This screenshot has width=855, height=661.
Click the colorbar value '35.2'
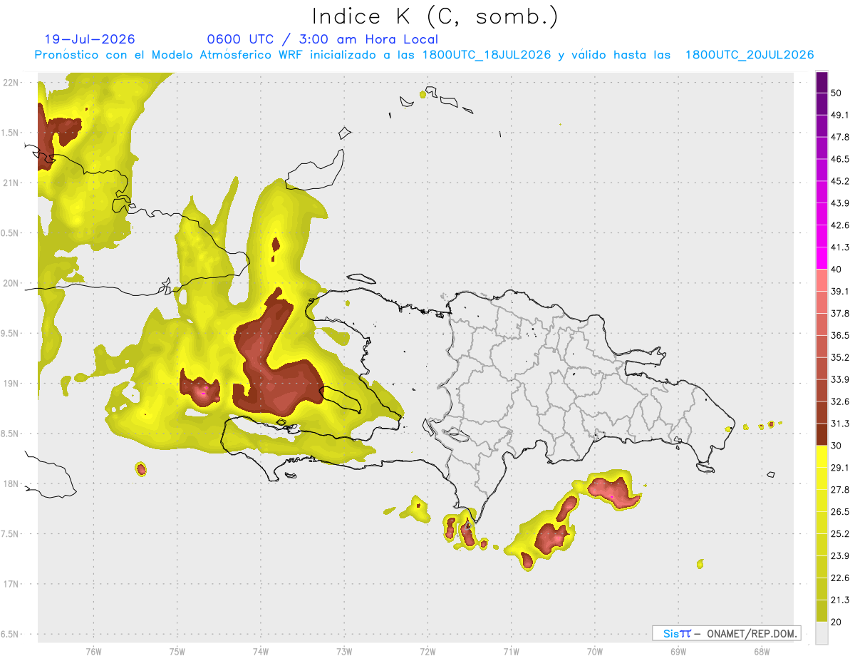840,357
